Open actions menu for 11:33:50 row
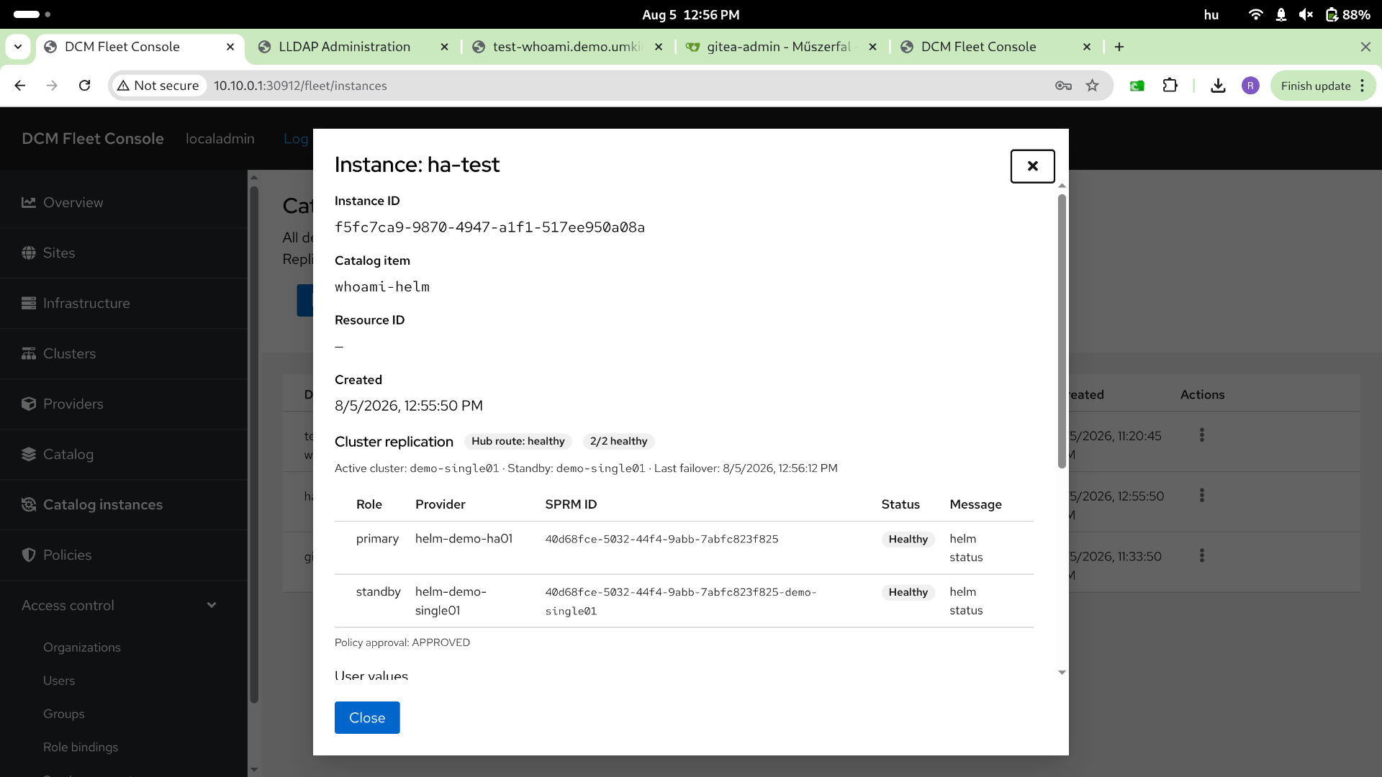The width and height of the screenshot is (1382, 777). 1201,556
